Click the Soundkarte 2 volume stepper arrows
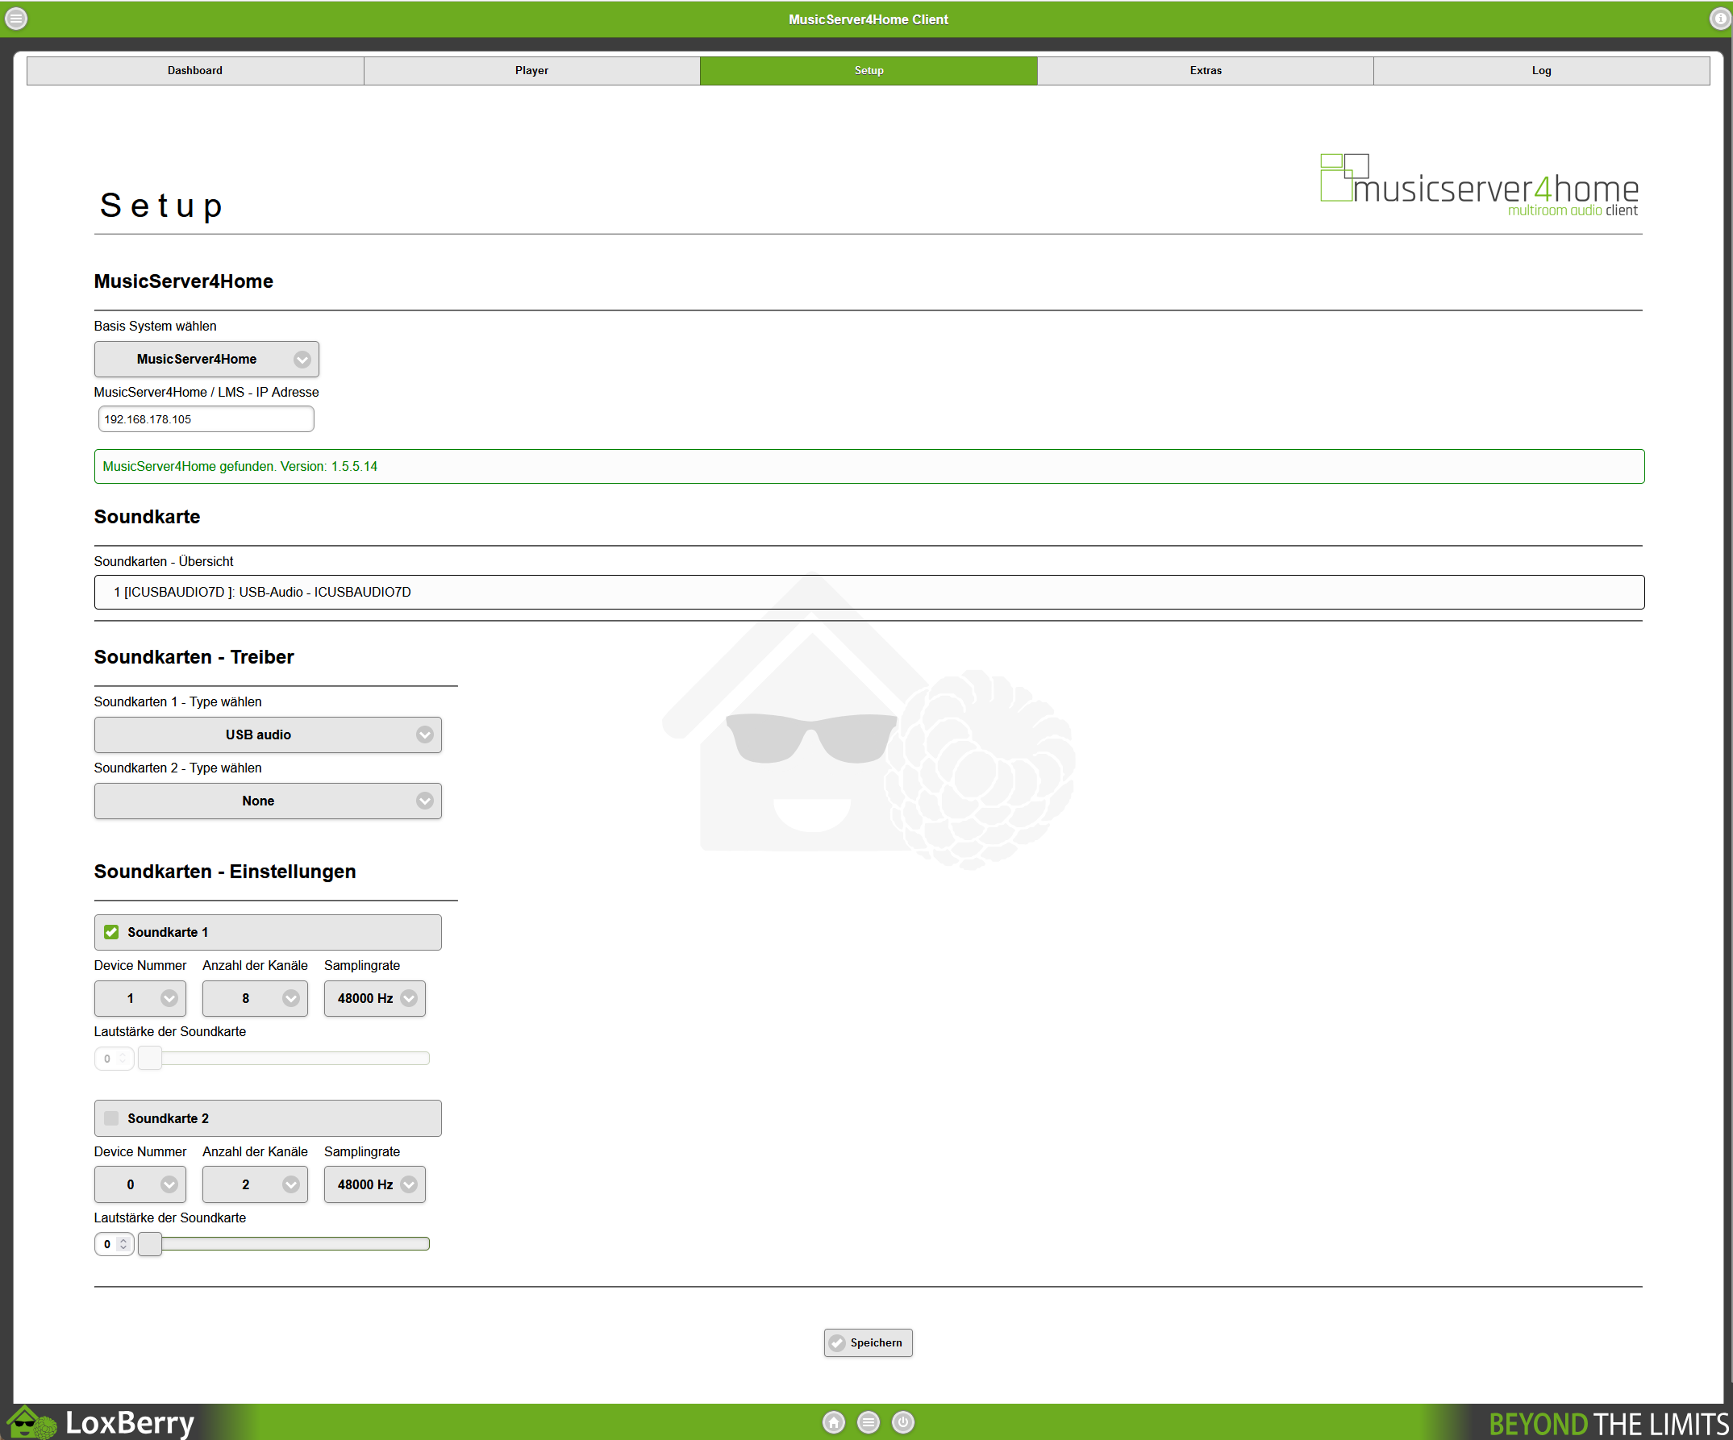The image size is (1733, 1440). pyautogui.click(x=123, y=1243)
